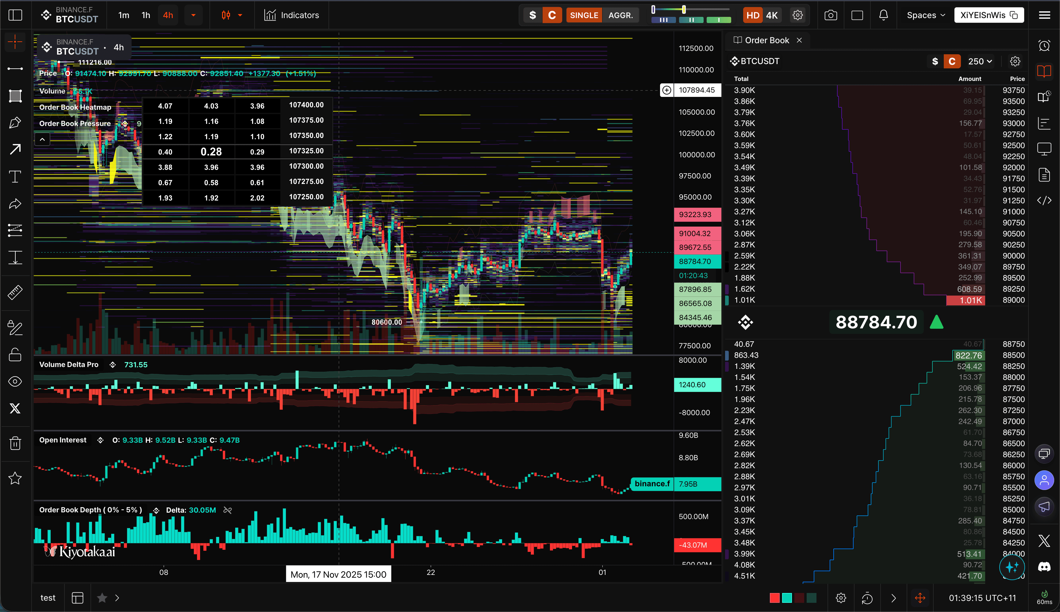Click the Order Book Depth unlink icon
1060x612 pixels.
tap(228, 510)
